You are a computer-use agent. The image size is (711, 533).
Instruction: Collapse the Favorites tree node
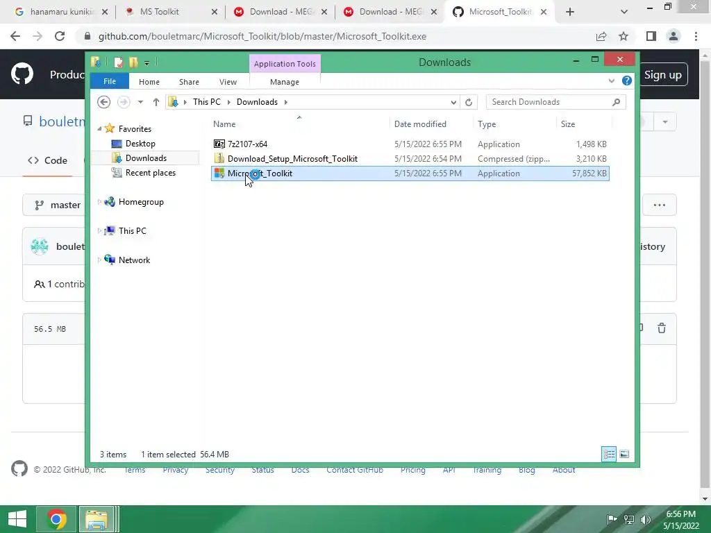click(x=99, y=128)
